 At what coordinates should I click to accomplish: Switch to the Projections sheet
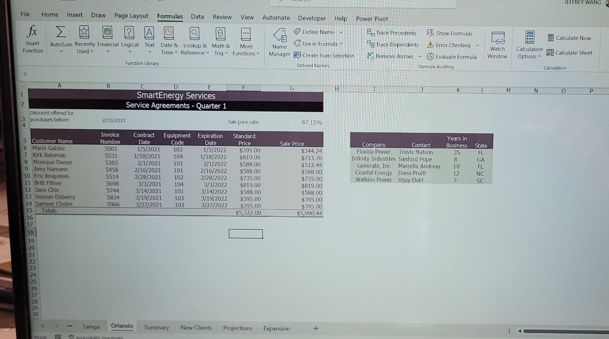pyautogui.click(x=238, y=328)
